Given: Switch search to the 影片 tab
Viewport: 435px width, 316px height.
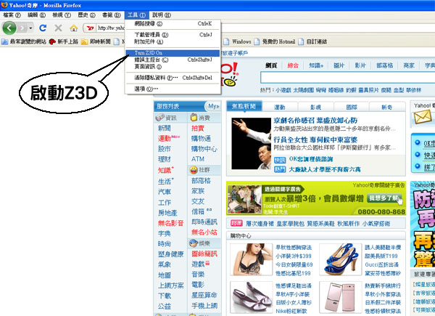Looking at the screenshot, I should click(x=360, y=65).
